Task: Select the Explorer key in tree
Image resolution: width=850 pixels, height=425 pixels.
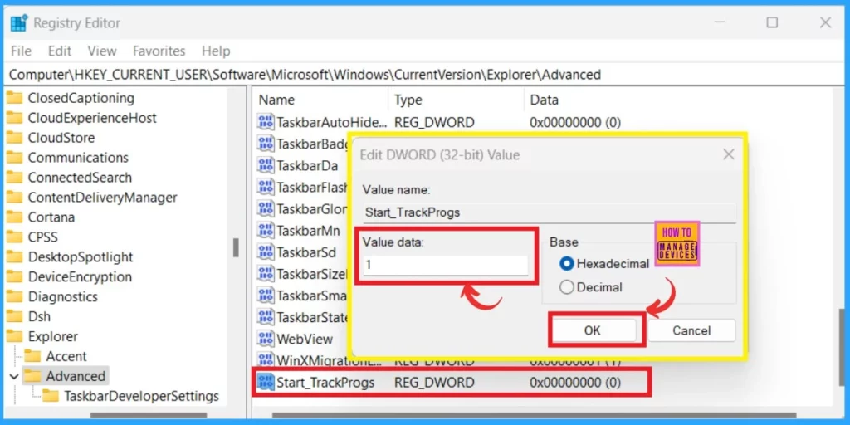Action: tap(53, 336)
